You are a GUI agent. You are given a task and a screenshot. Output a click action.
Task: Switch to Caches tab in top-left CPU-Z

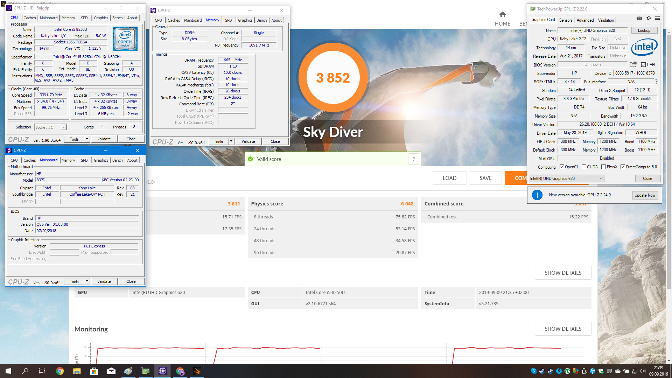(x=29, y=18)
